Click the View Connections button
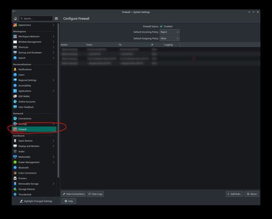 point(74,194)
